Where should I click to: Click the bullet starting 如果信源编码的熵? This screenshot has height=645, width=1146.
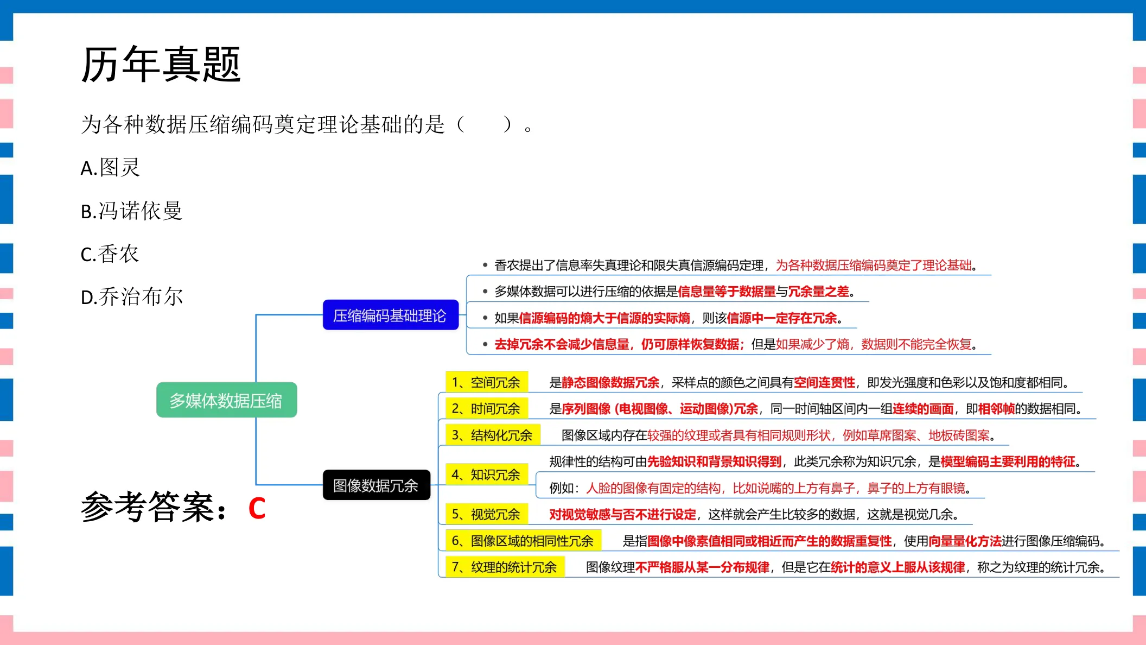pyautogui.click(x=663, y=318)
